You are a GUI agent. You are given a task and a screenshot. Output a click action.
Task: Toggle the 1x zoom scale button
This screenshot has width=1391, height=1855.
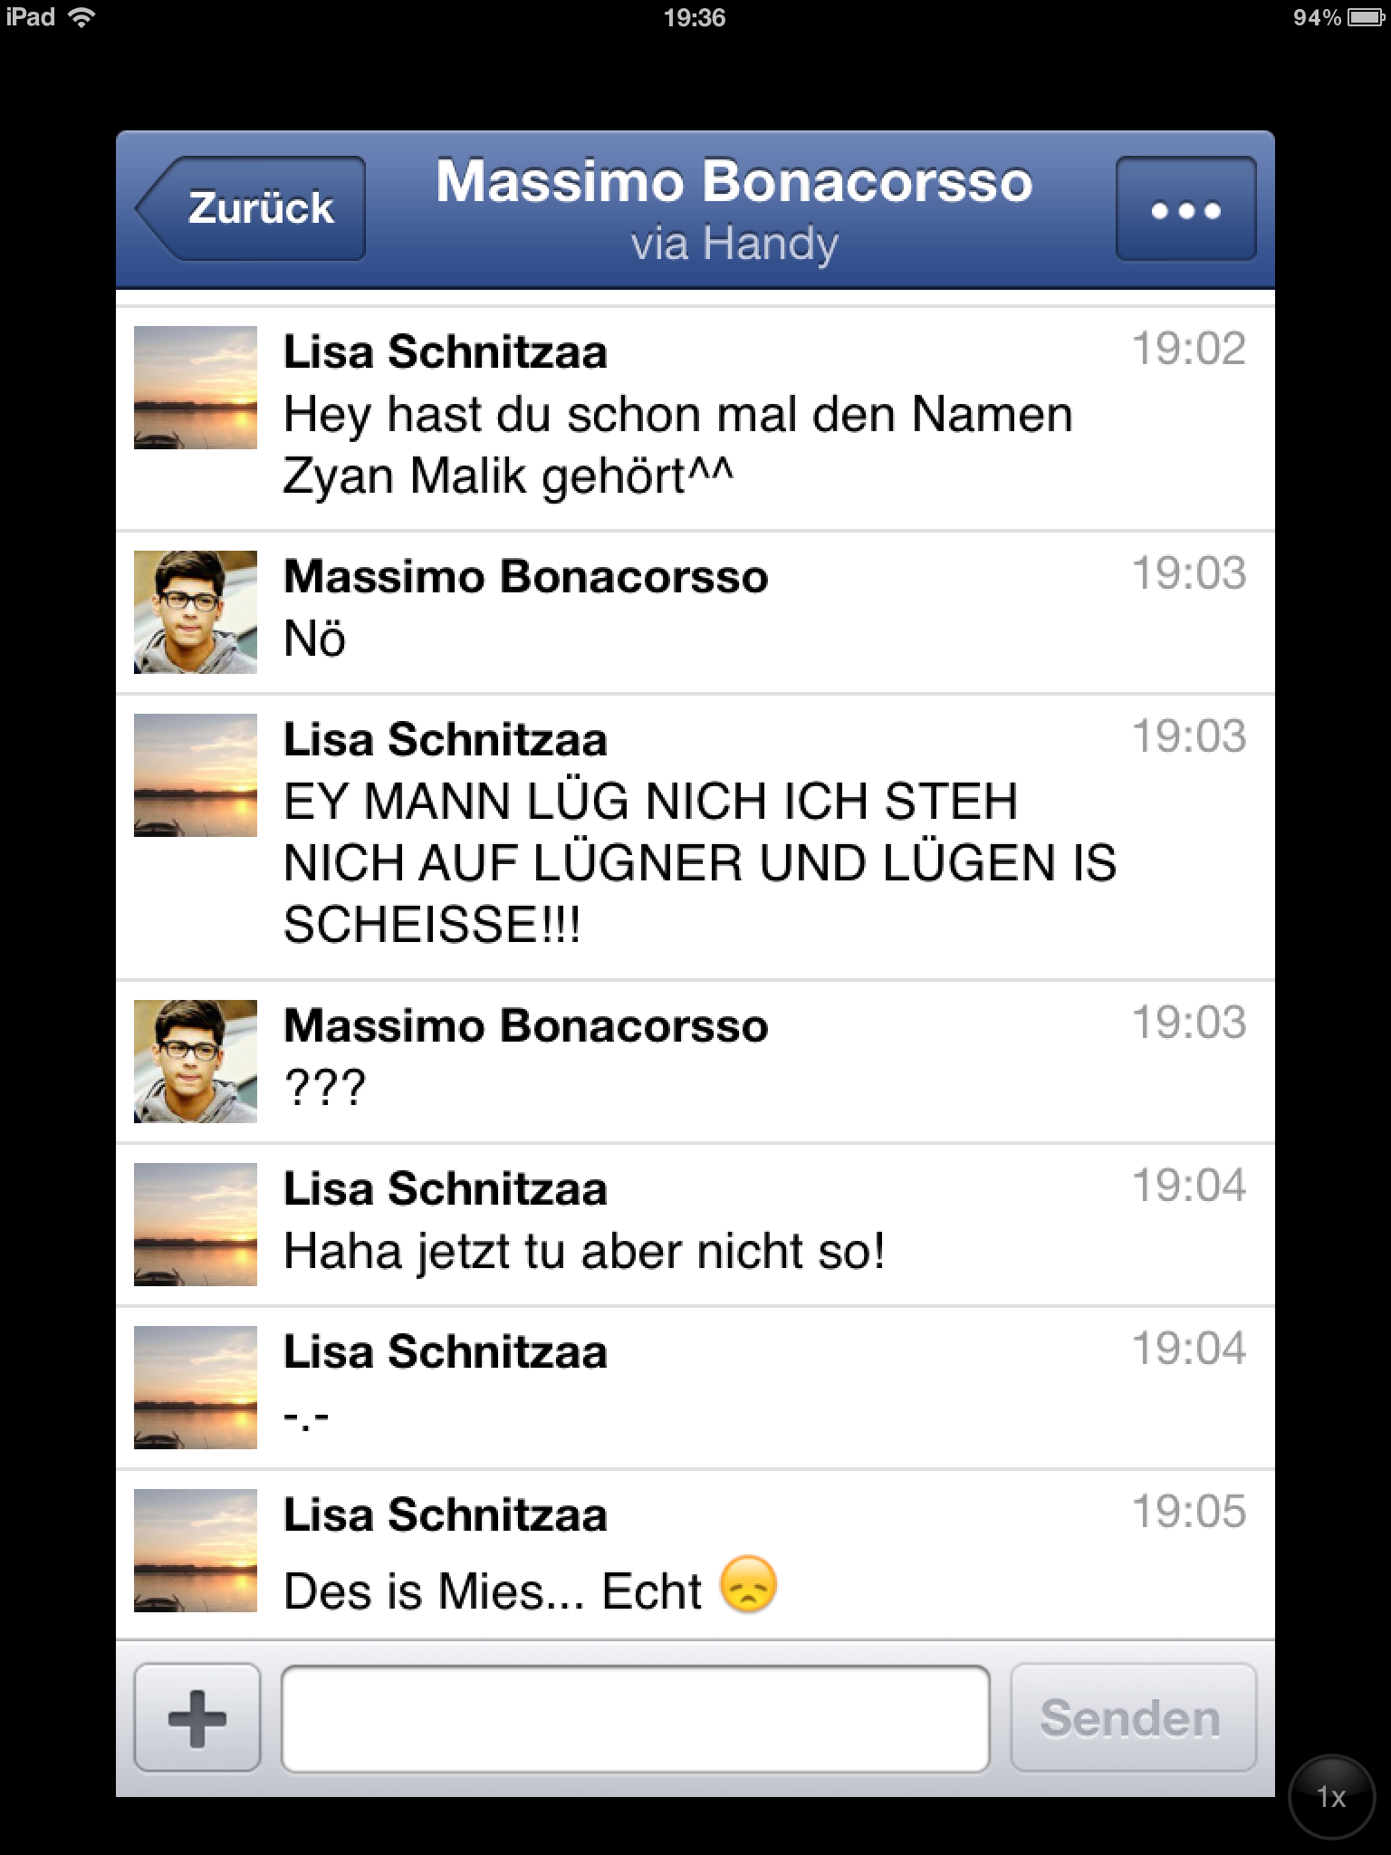tap(1330, 1797)
